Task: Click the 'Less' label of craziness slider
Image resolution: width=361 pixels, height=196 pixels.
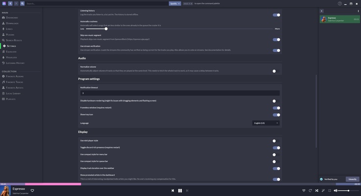Action: click(x=82, y=29)
